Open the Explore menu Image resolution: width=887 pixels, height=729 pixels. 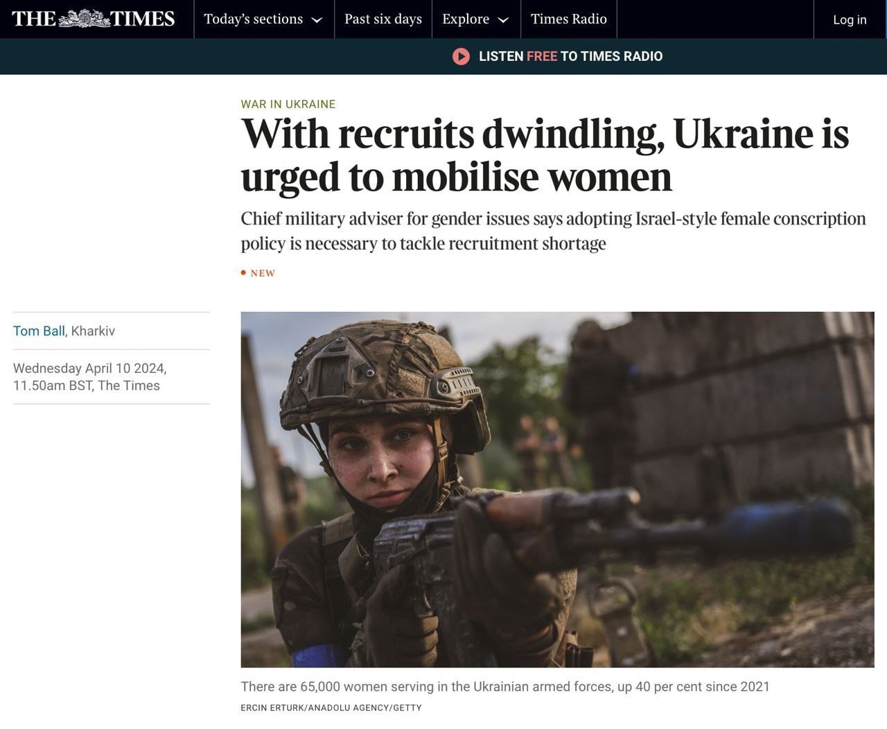point(475,19)
